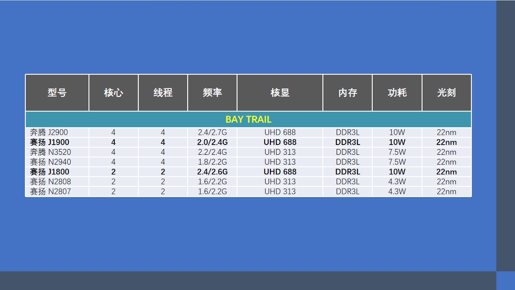This screenshot has height=290, width=515.
Task: Click the 内存 column header
Action: pos(347,93)
